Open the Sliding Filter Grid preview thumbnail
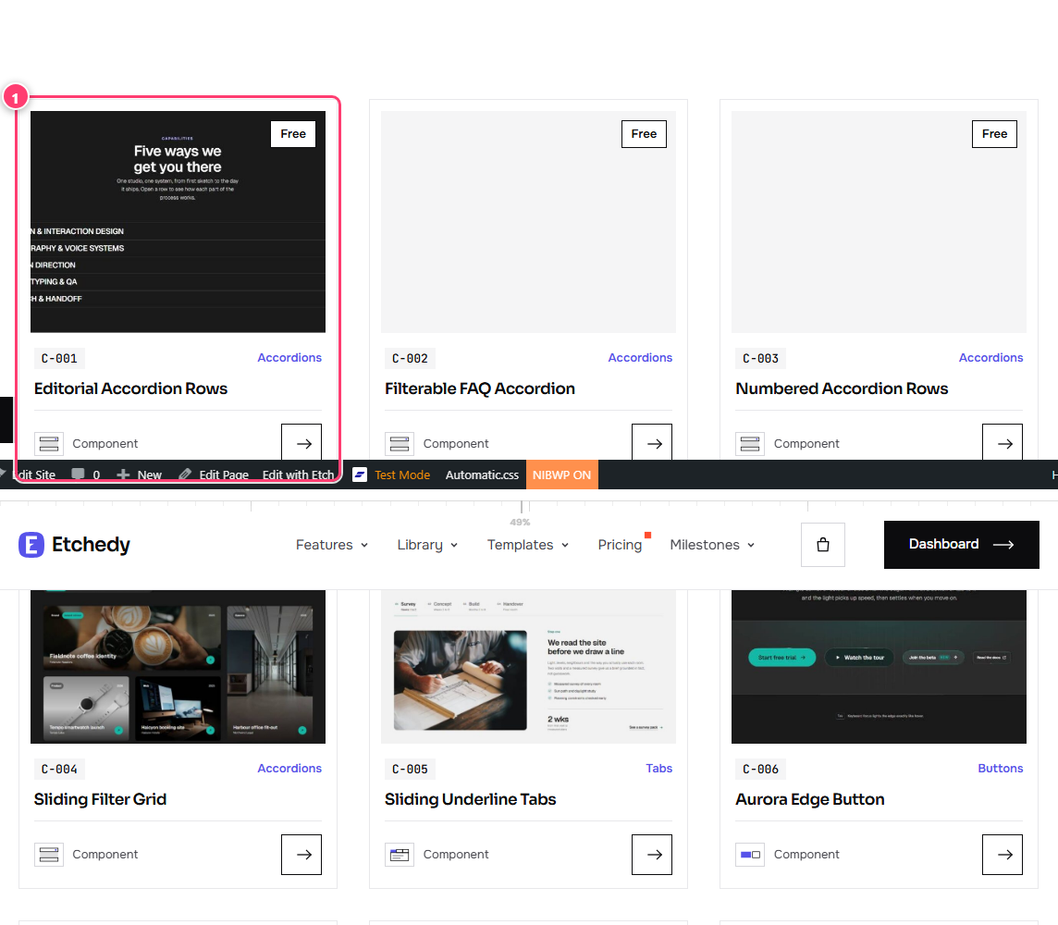Screen dimensions: 1058x925 click(178, 667)
